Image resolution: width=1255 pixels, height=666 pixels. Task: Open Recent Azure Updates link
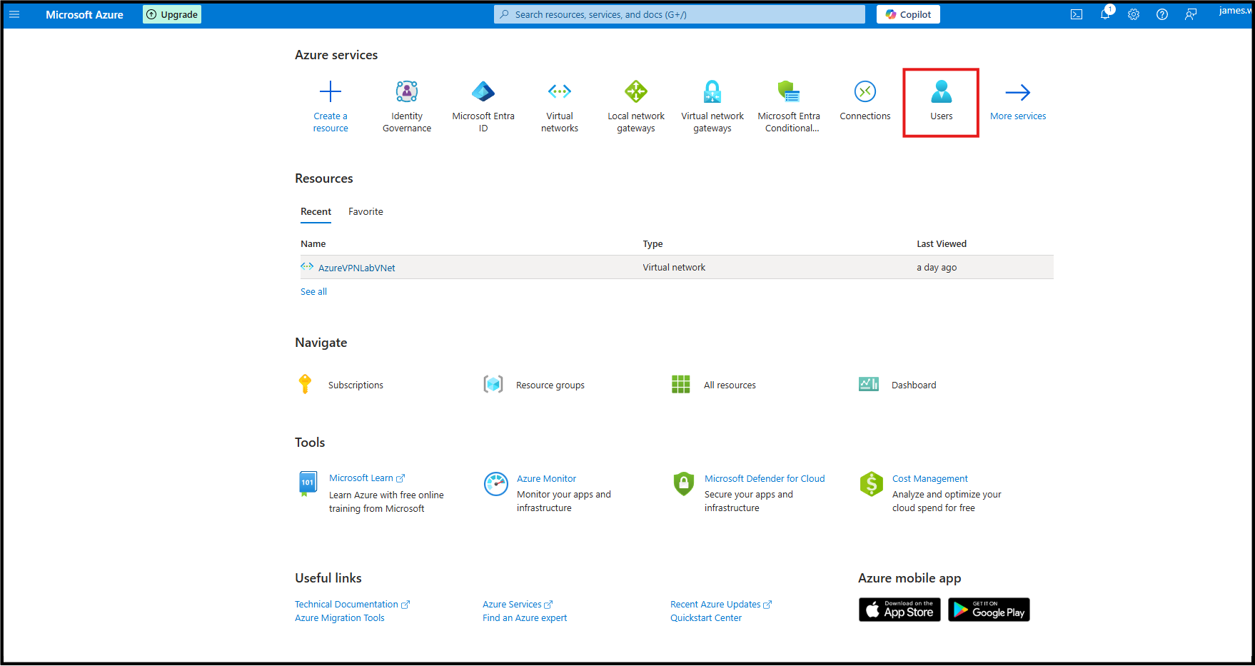[x=721, y=604]
